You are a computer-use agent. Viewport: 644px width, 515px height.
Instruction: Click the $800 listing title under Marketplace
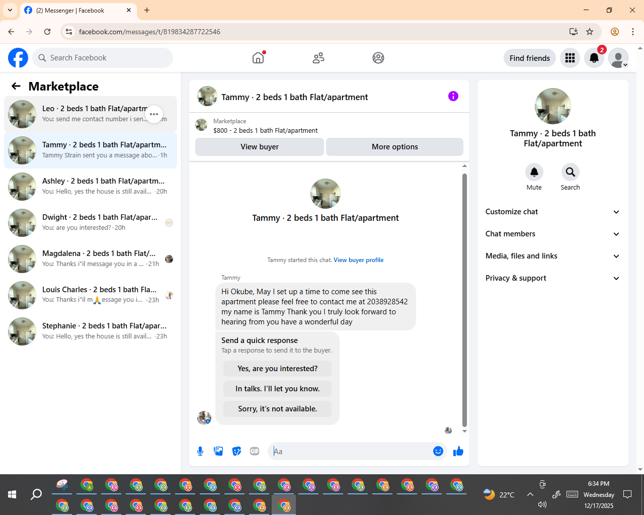[266, 130]
